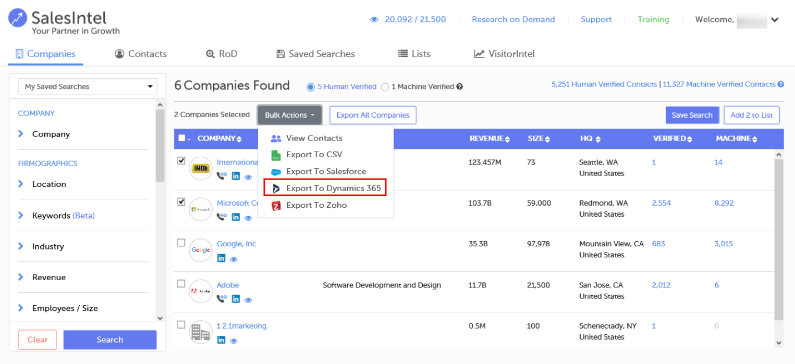Click the HQ phone icon in IMDb row

coord(222,175)
